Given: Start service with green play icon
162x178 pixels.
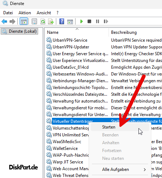Looking at the screenshot, I should coord(82,21).
